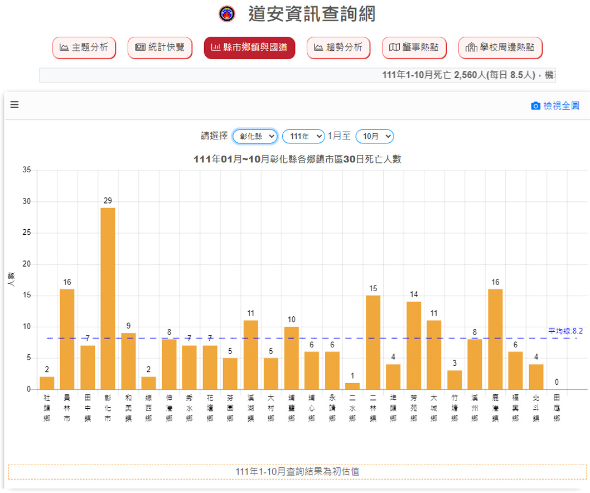Click the camera icon for full view
Image resolution: width=590 pixels, height=493 pixels.
point(535,106)
